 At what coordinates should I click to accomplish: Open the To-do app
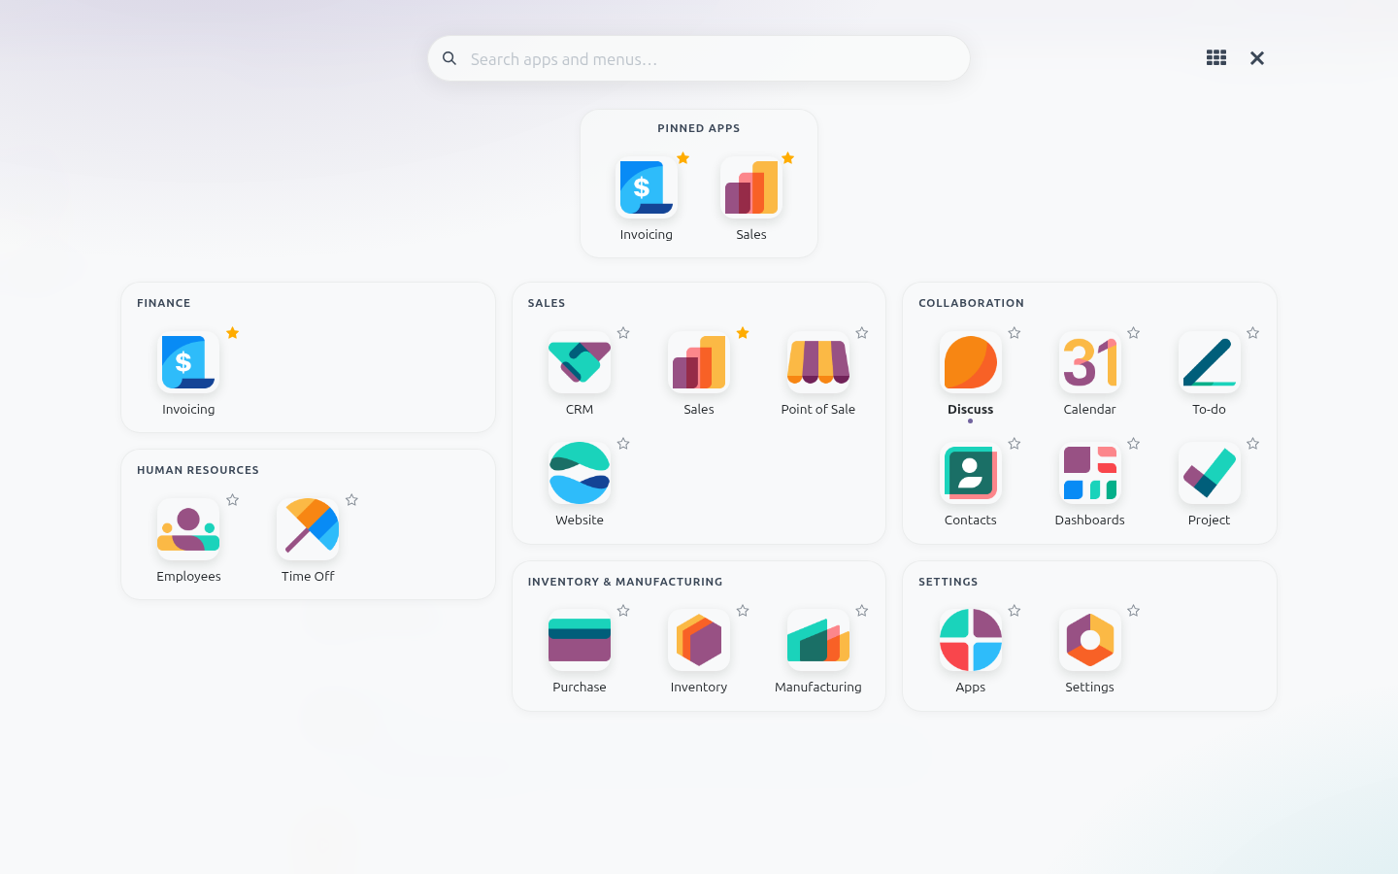(1210, 362)
